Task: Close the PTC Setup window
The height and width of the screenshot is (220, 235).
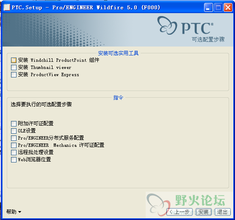Action: tap(228, 7)
